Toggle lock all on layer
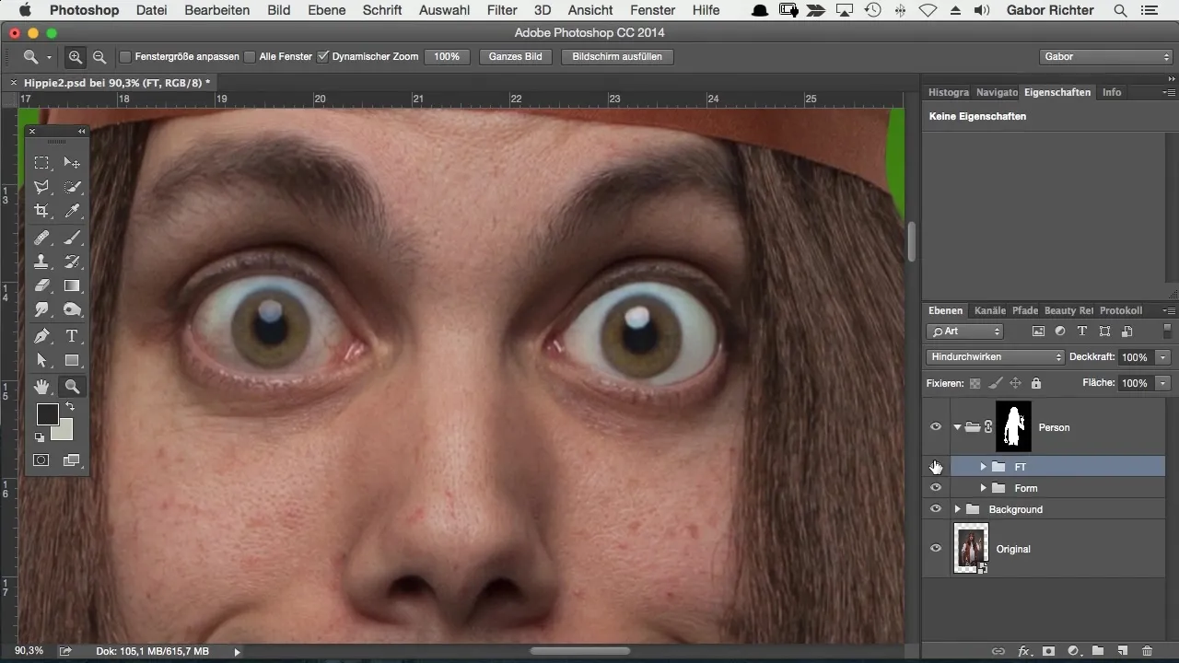 pyautogui.click(x=1035, y=383)
